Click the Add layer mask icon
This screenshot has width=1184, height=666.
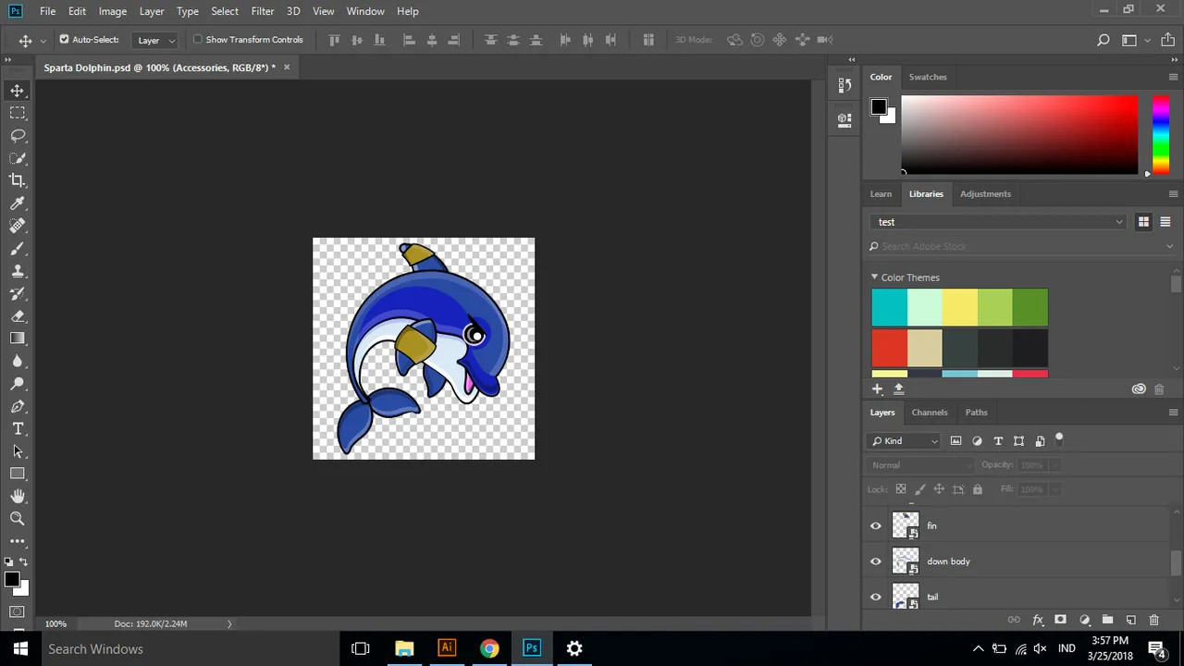point(1061,620)
